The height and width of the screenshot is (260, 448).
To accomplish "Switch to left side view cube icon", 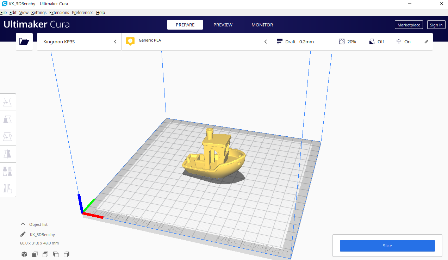I will tap(56, 254).
